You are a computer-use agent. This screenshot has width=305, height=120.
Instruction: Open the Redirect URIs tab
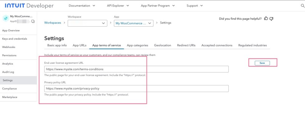pyautogui.click(x=186, y=45)
